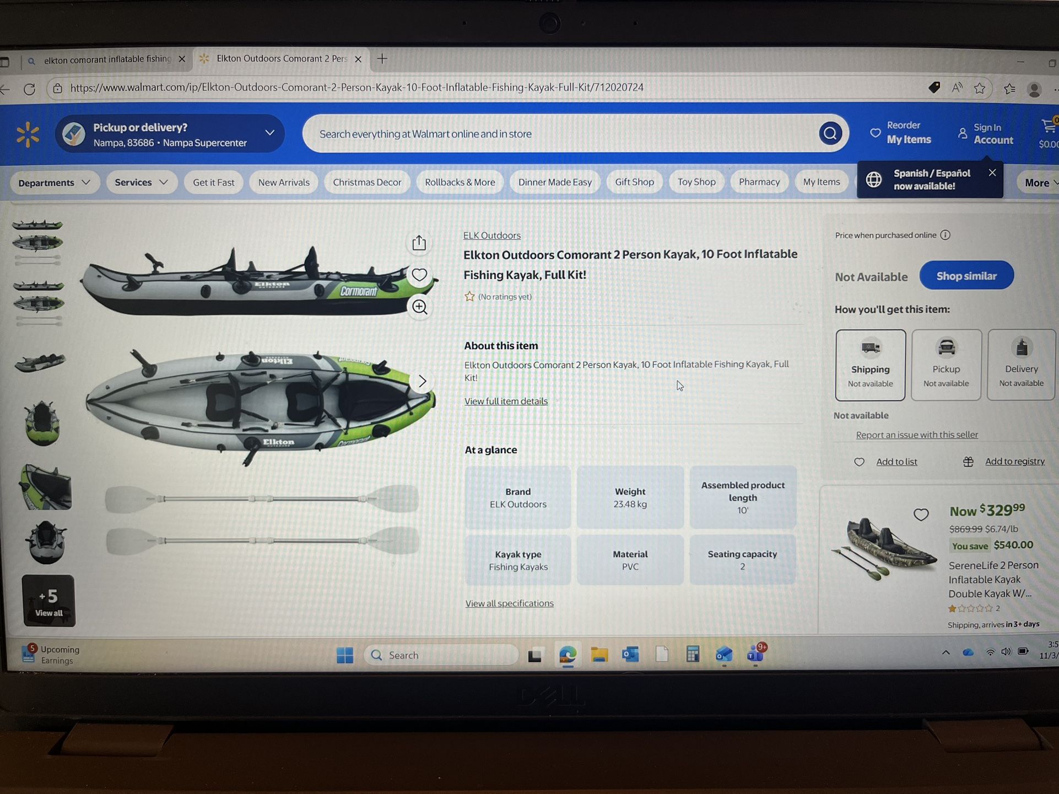1059x794 pixels.
Task: Open Sign In Account icon
Action: [963, 133]
